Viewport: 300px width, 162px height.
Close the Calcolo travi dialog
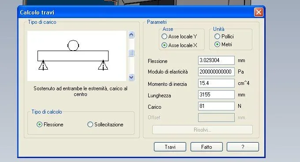259,12
